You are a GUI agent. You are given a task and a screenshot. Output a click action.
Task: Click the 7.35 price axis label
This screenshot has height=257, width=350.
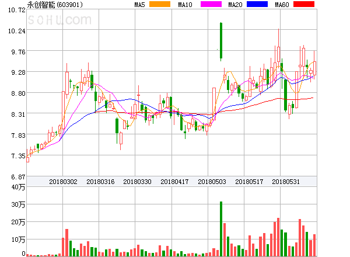pyautogui.click(x=18, y=156)
